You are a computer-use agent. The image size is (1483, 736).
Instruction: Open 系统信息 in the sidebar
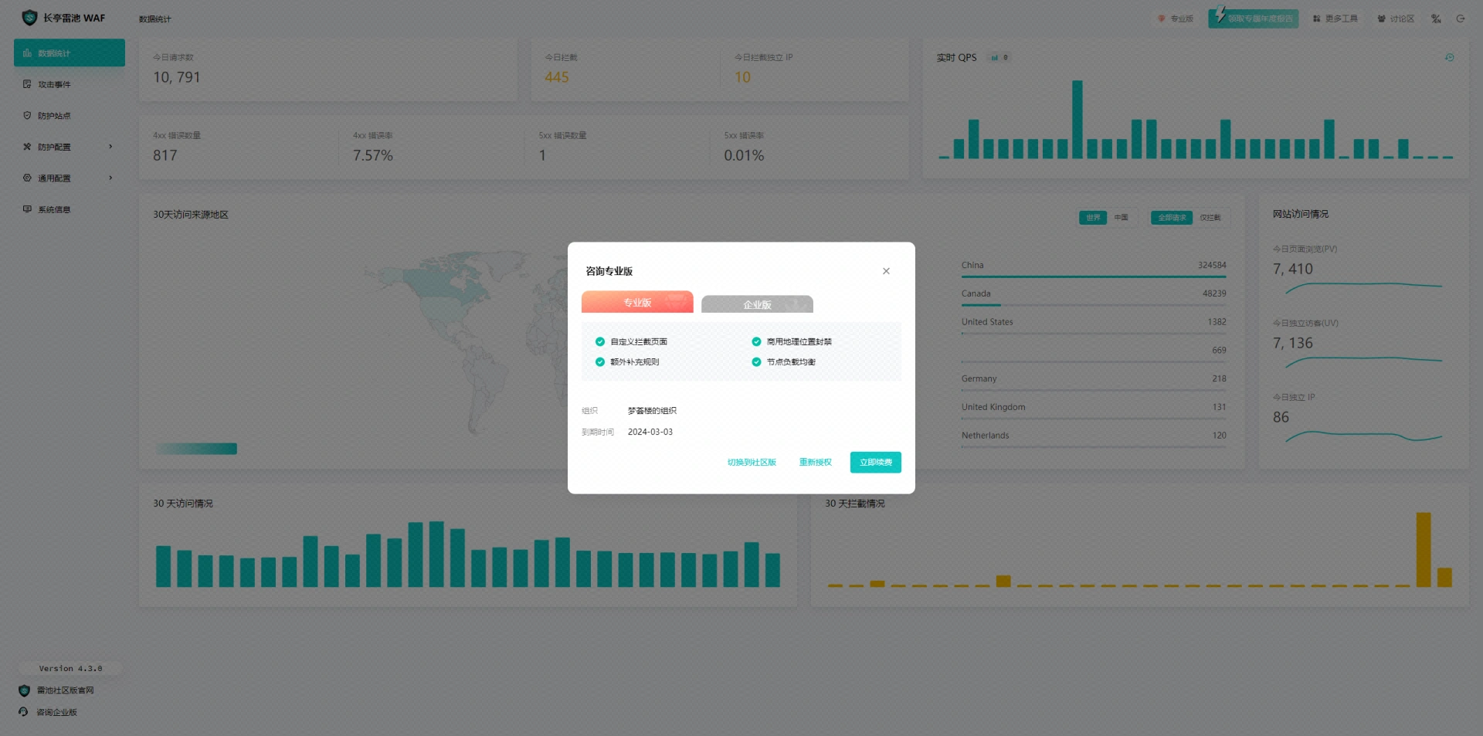pos(70,209)
